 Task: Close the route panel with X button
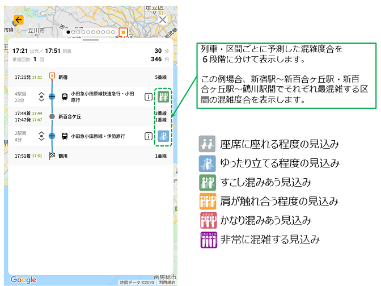click(x=163, y=20)
